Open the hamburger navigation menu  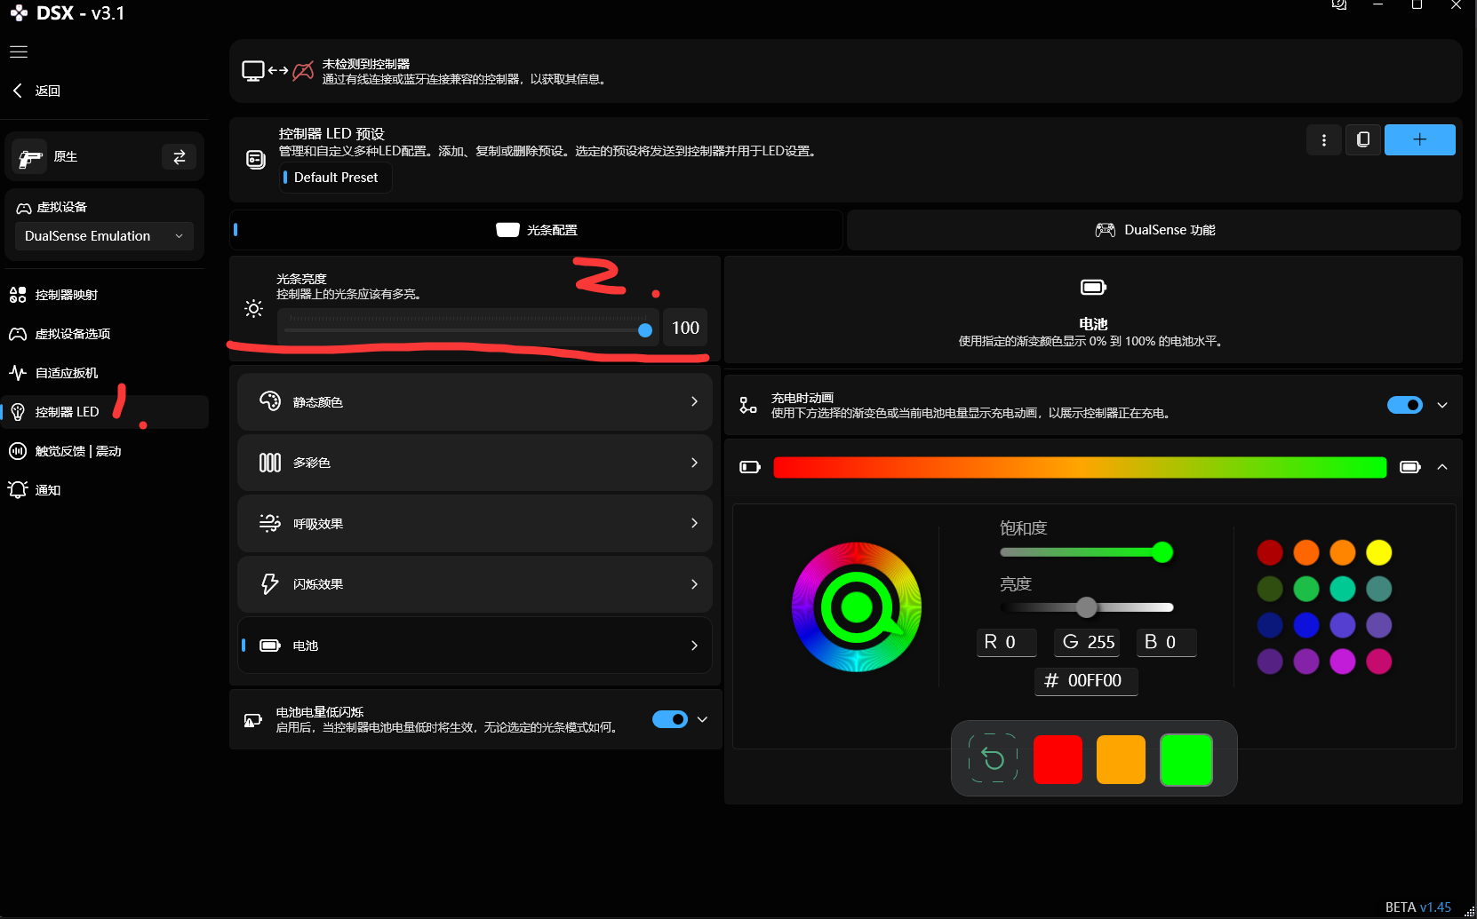coord(19,51)
